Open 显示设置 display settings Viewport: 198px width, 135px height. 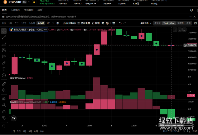(84, 23)
